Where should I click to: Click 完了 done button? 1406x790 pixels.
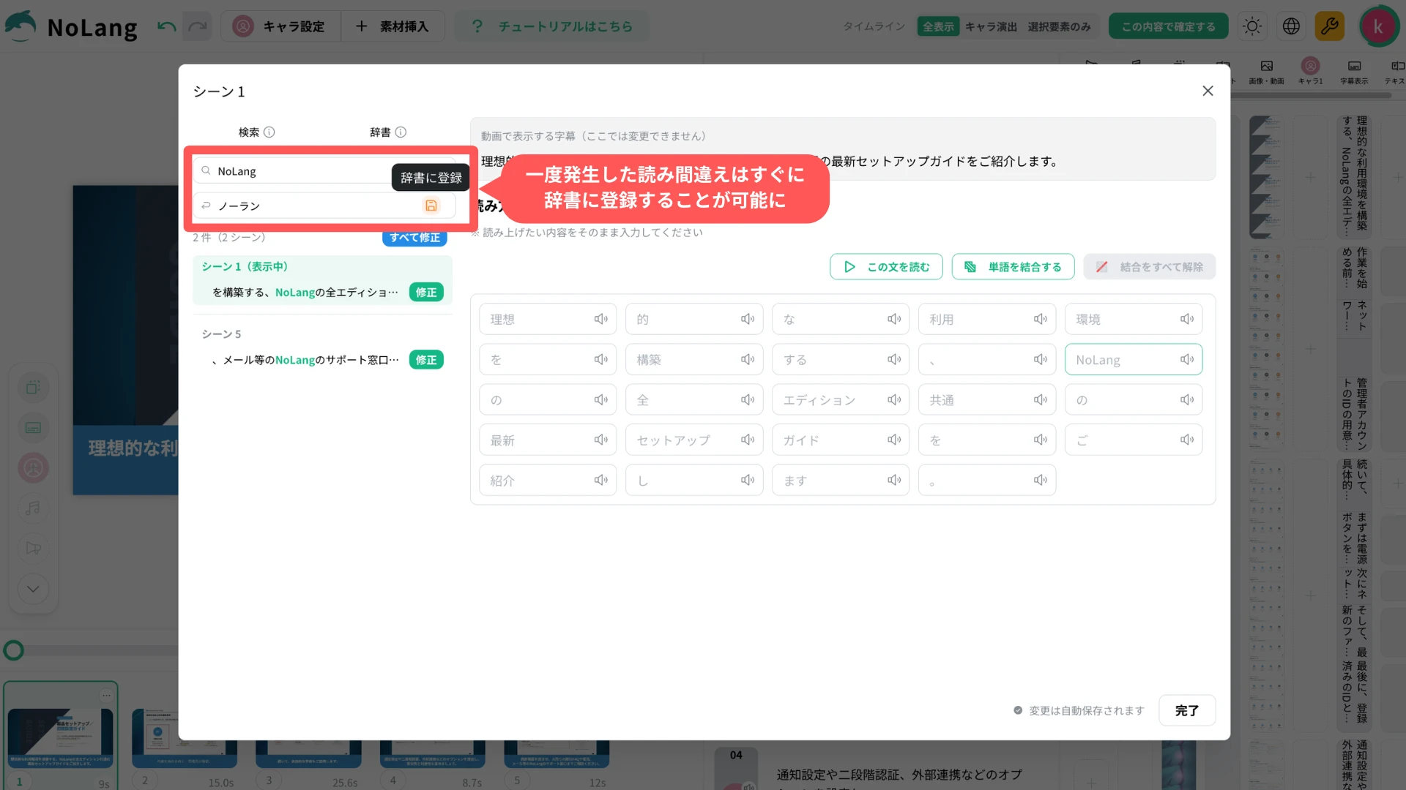[1187, 710]
